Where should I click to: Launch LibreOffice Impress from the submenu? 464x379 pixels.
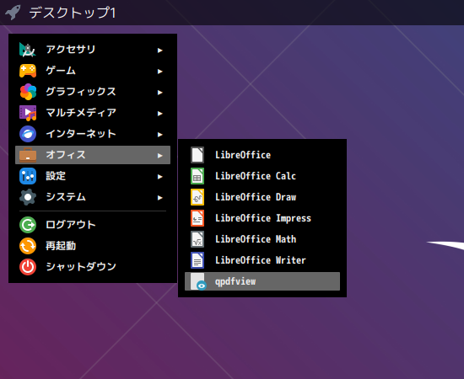tap(262, 218)
